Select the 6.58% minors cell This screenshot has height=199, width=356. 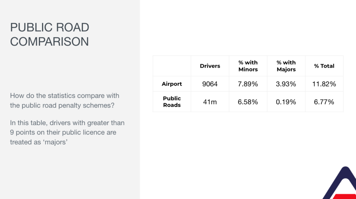(248, 102)
